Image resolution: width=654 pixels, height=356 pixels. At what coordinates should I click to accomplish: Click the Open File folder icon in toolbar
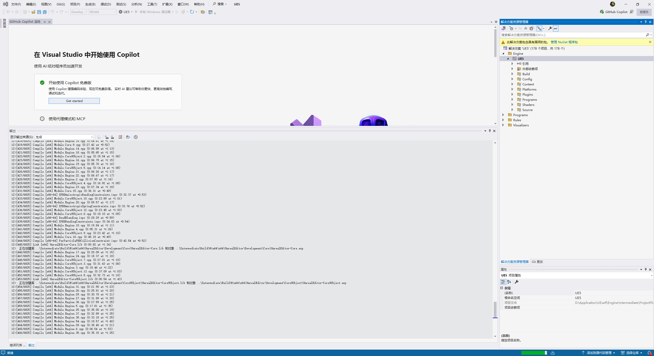click(33, 12)
